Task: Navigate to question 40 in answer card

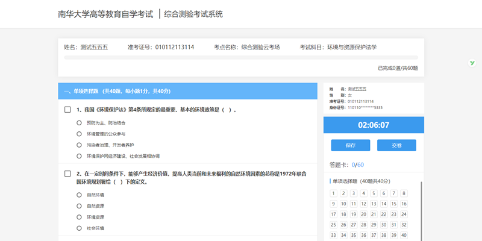Action: coord(404,235)
